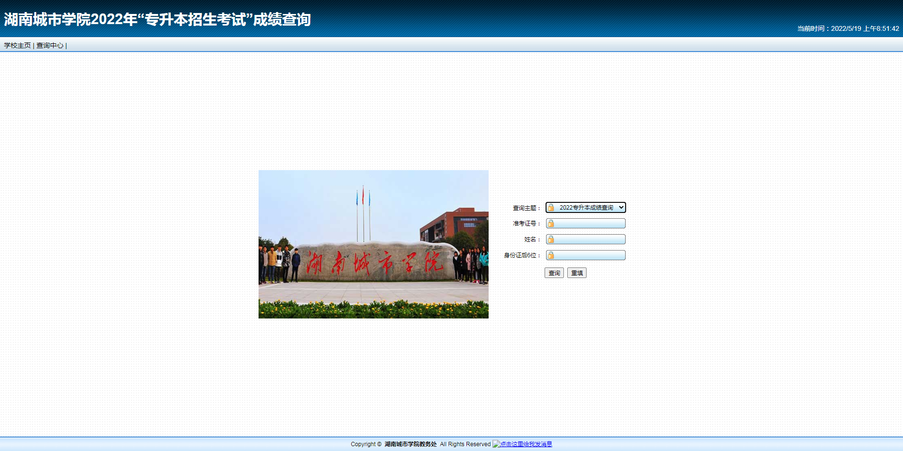Select a topic from the 查询主题 combo box
Screen dimensions: 903x451
tap(586, 208)
